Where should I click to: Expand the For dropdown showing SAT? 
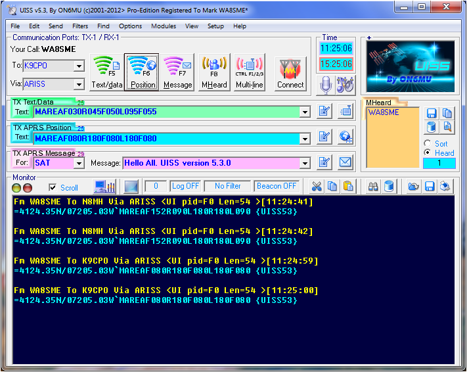pos(79,163)
